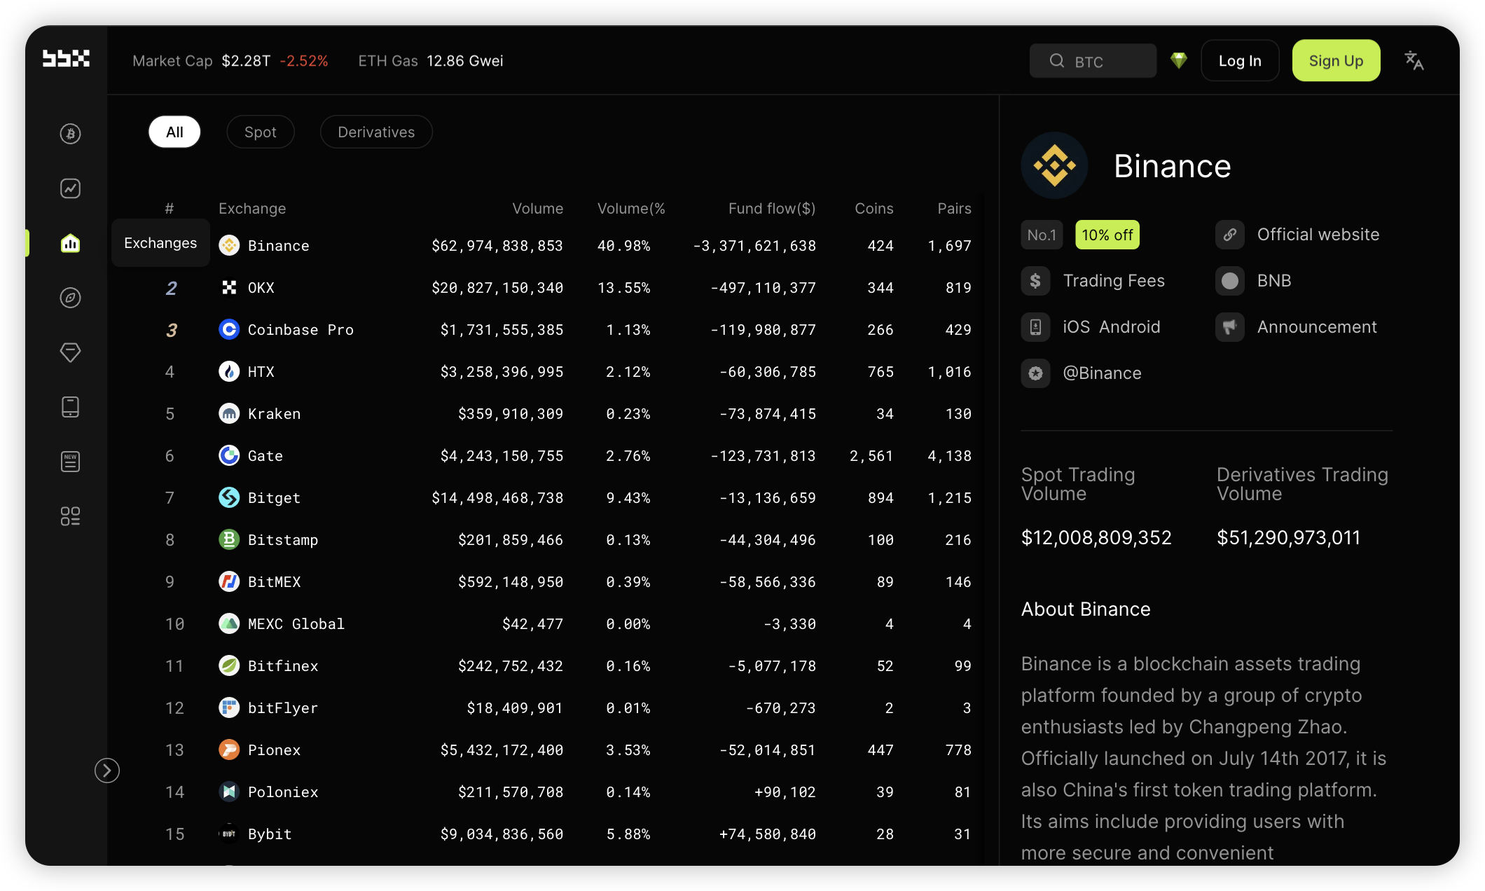Select the Exchanges sidebar icon

[x=70, y=243]
